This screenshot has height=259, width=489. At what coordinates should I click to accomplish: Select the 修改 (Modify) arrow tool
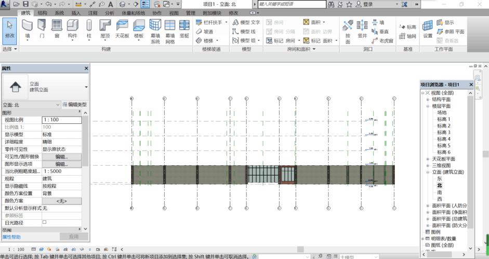[x=10, y=28]
